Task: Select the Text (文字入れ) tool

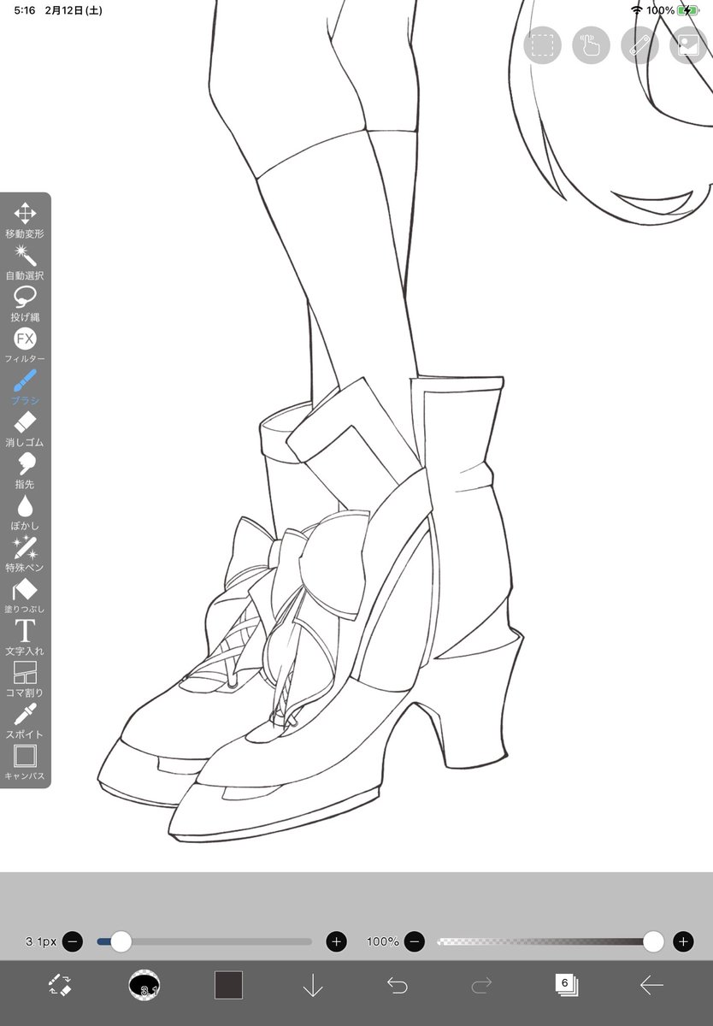Action: pyautogui.click(x=25, y=639)
